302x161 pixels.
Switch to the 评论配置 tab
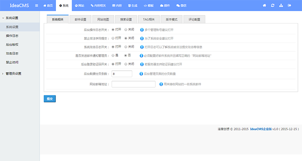pos(194,20)
